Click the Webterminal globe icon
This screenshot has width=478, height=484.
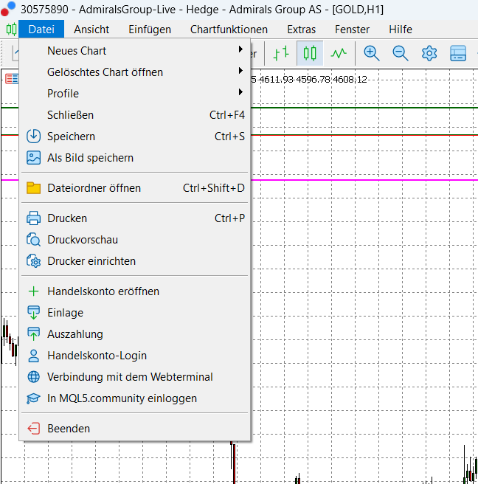coord(33,377)
